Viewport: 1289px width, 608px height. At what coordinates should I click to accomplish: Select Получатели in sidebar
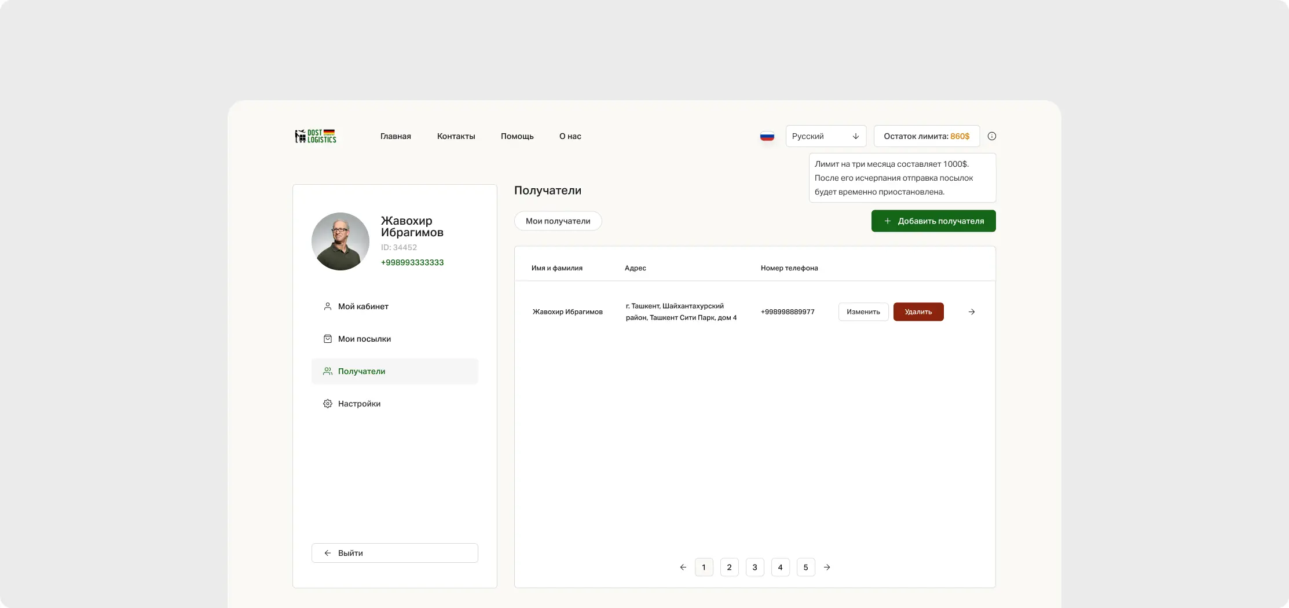pyautogui.click(x=395, y=371)
